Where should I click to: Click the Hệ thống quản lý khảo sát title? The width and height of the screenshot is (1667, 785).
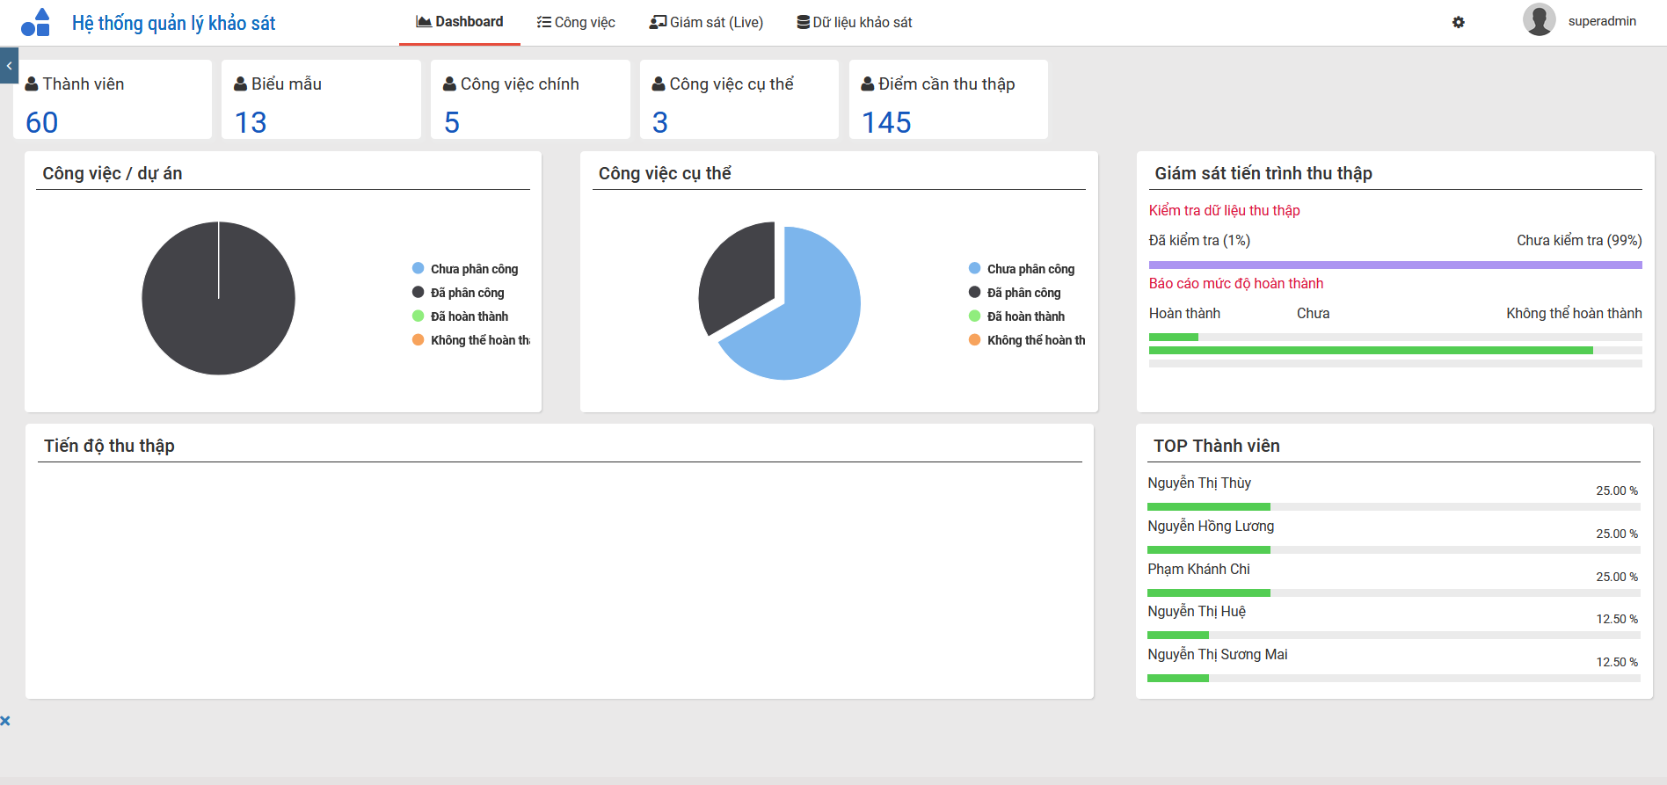click(173, 23)
